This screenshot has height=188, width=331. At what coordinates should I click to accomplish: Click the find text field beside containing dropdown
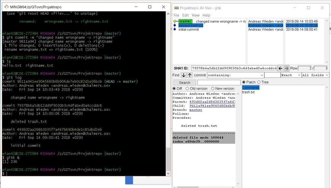coord(272,75)
